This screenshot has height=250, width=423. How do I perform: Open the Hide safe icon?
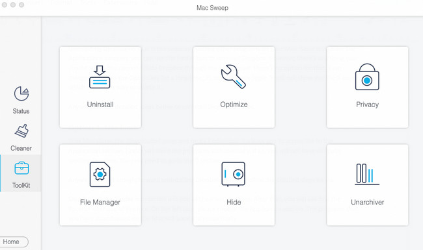tap(234, 174)
